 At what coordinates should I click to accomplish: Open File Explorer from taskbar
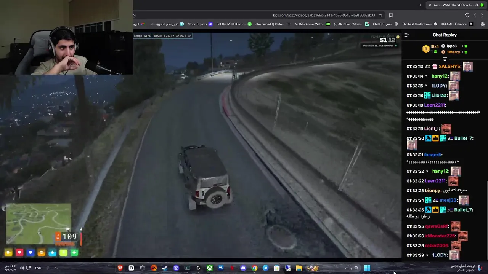pyautogui.click(x=299, y=268)
